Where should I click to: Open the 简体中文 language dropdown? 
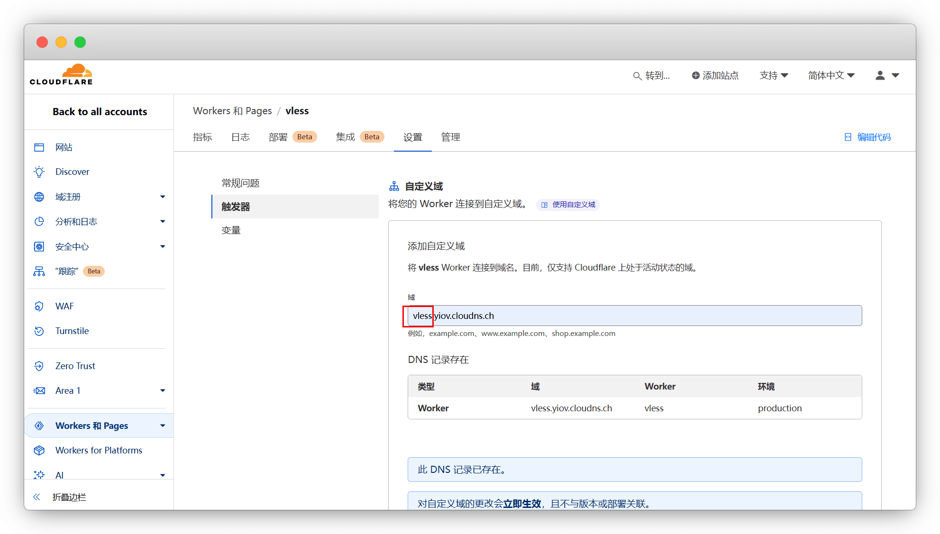(831, 75)
